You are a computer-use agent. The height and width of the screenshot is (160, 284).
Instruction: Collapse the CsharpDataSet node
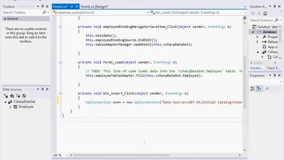tap(5, 102)
